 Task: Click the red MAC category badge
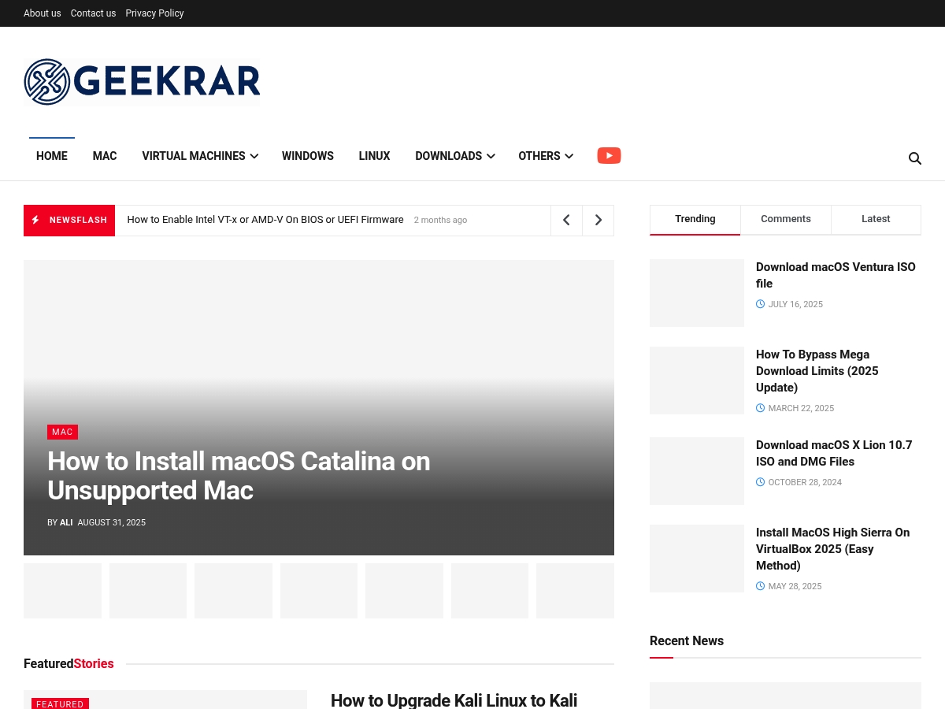[x=62, y=432]
